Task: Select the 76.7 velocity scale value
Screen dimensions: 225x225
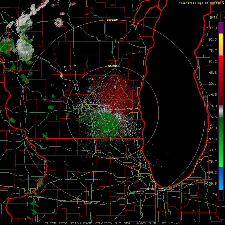Action: (213, 50)
